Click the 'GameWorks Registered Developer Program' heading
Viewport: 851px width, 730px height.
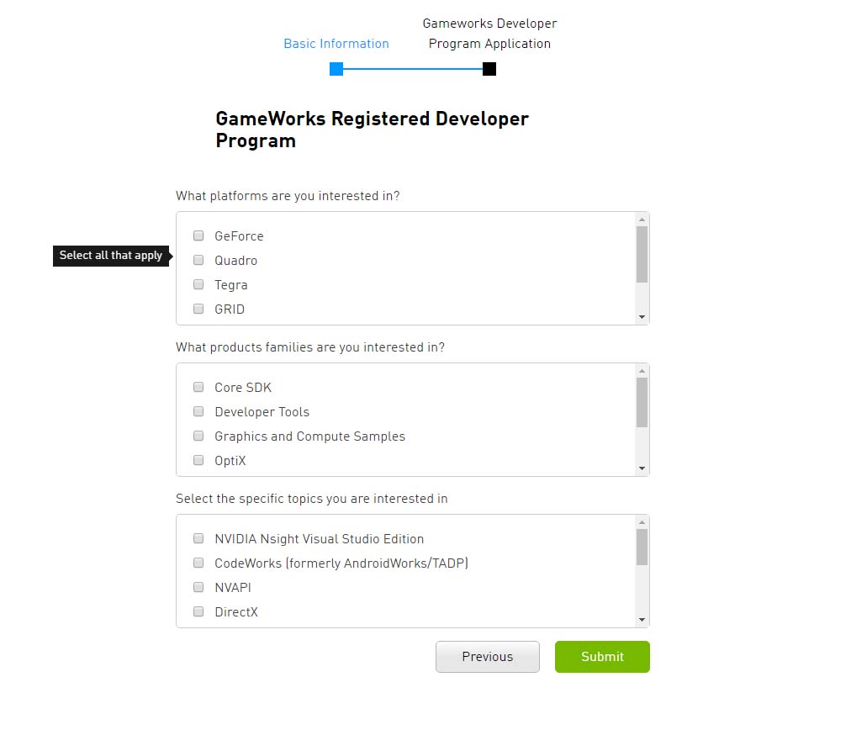click(372, 130)
